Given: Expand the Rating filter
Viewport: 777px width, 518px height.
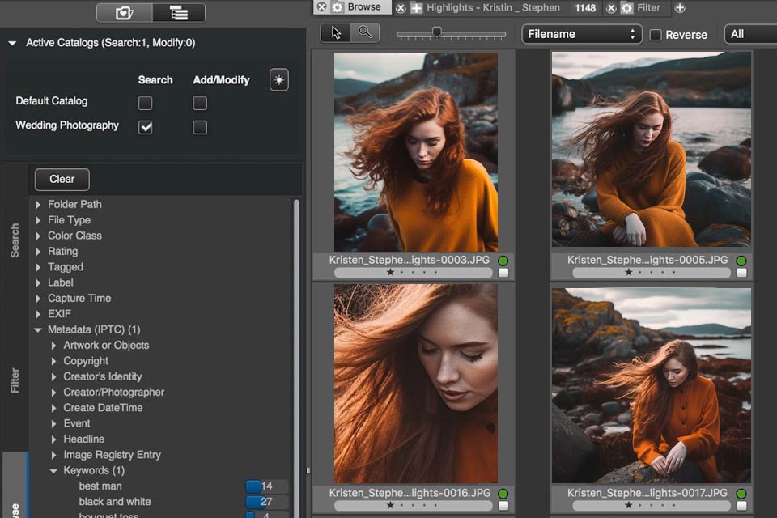Looking at the screenshot, I should pyautogui.click(x=38, y=252).
